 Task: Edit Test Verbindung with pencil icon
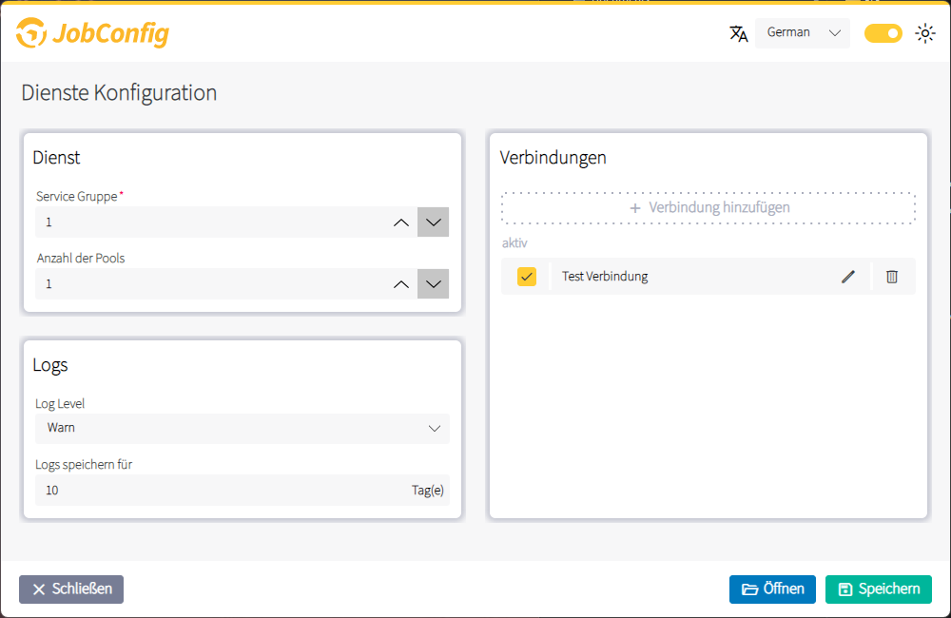(848, 277)
